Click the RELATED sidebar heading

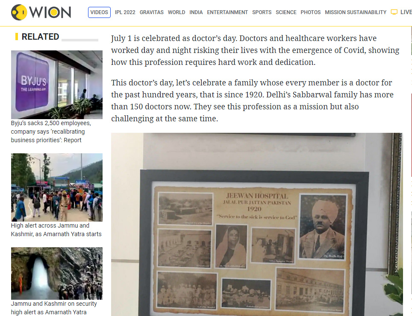point(40,36)
